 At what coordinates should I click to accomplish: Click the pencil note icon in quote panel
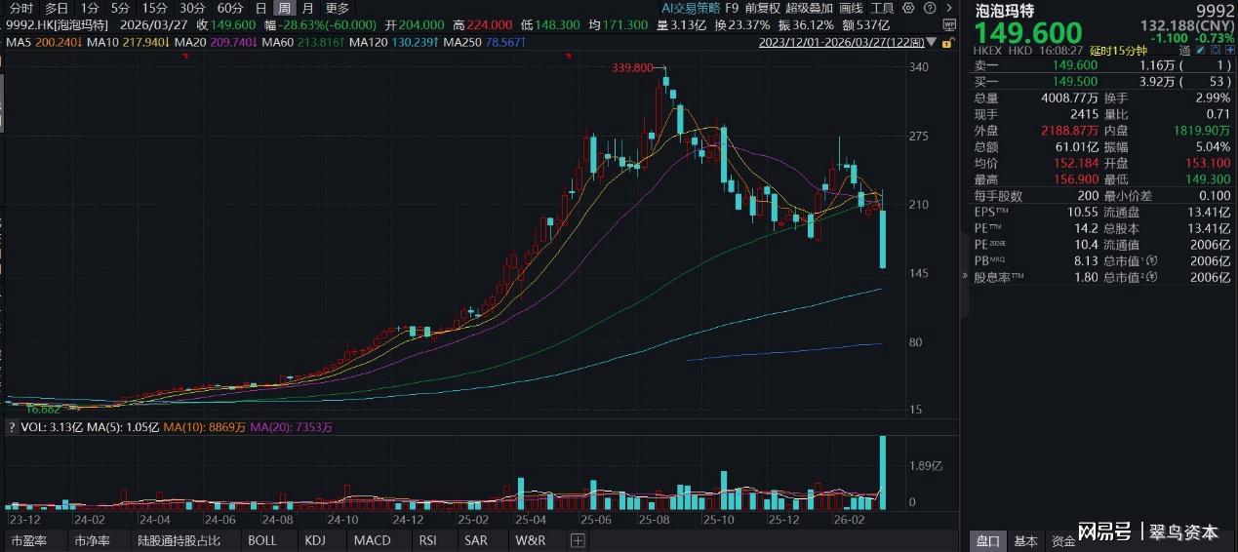point(1207,48)
